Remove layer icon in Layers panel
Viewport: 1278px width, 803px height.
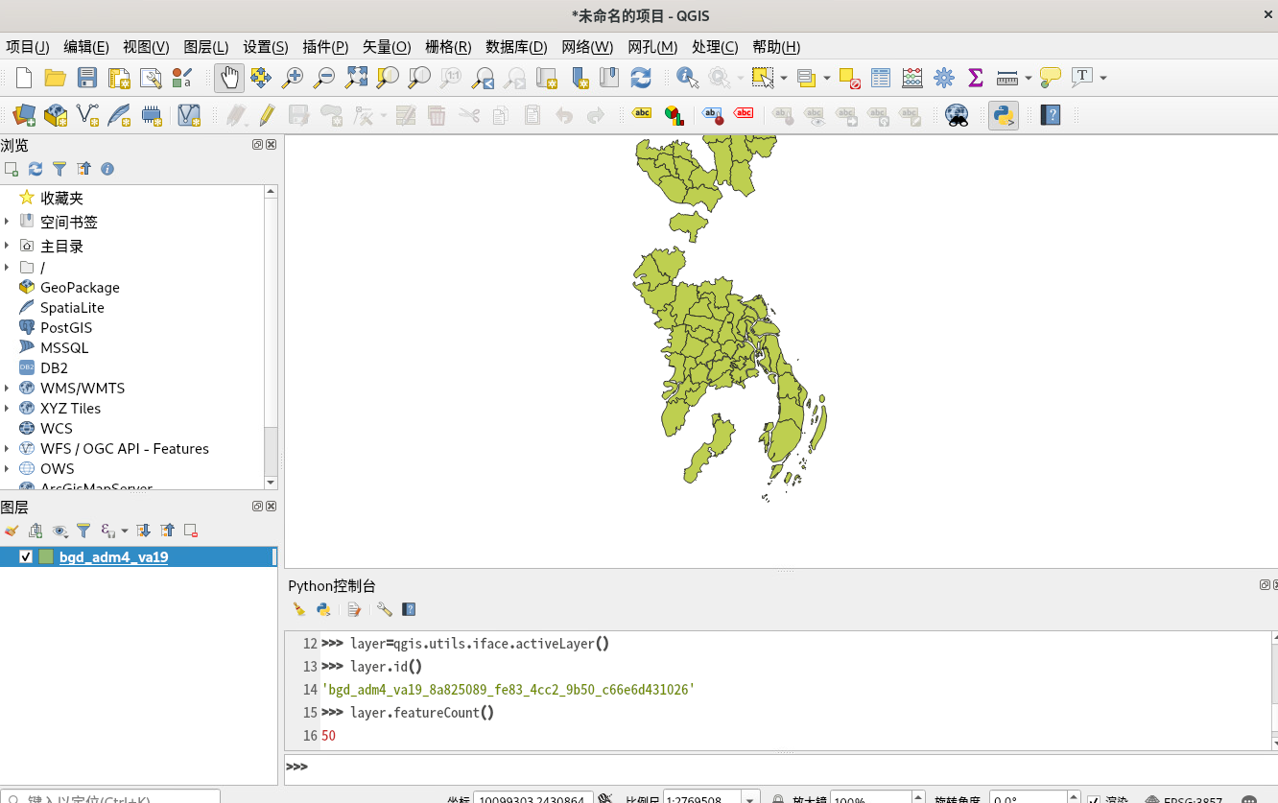(191, 531)
